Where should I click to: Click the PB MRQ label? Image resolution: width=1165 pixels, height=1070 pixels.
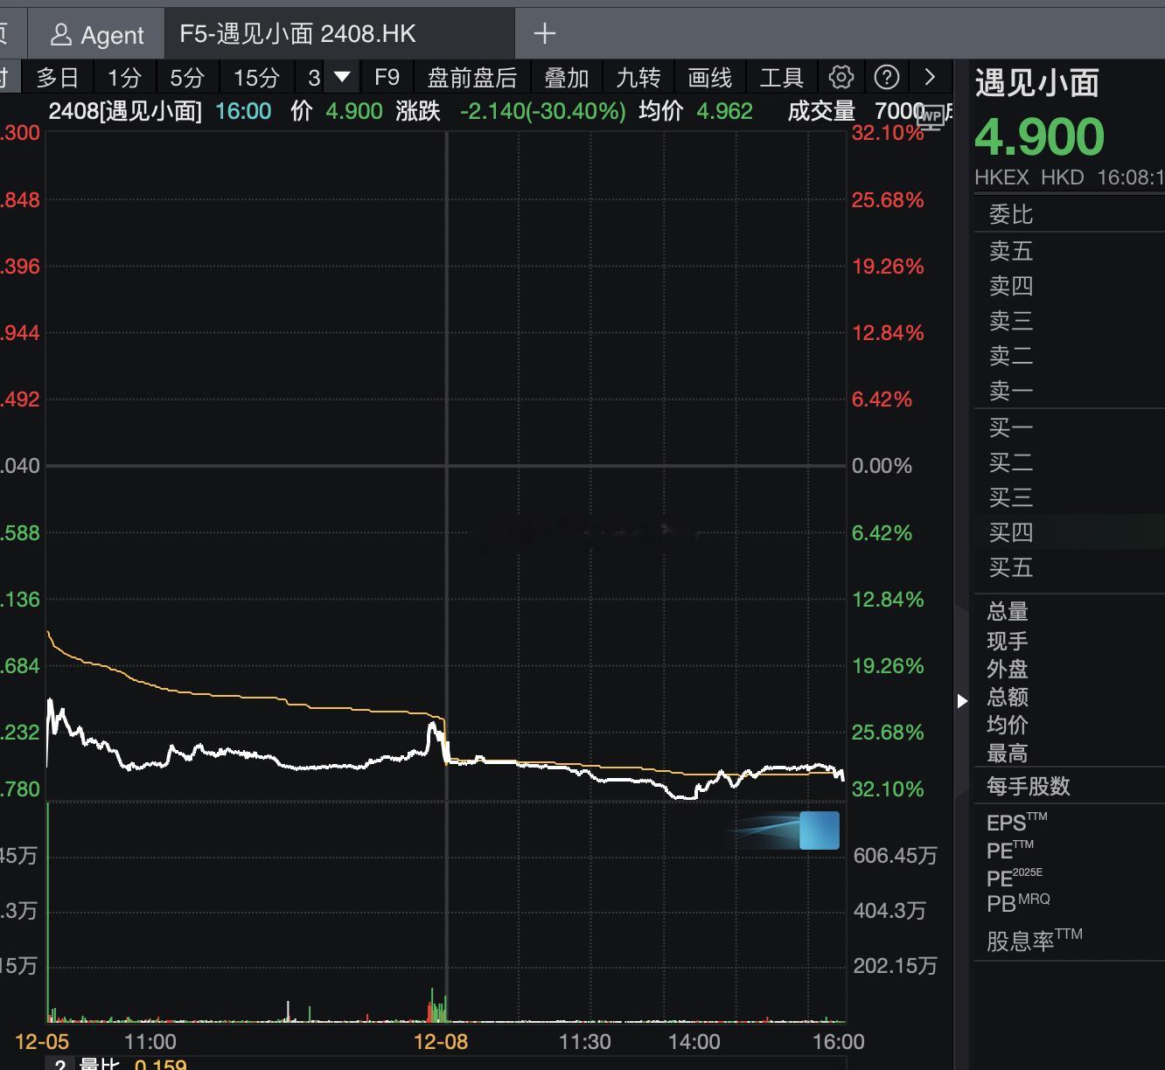1018,903
